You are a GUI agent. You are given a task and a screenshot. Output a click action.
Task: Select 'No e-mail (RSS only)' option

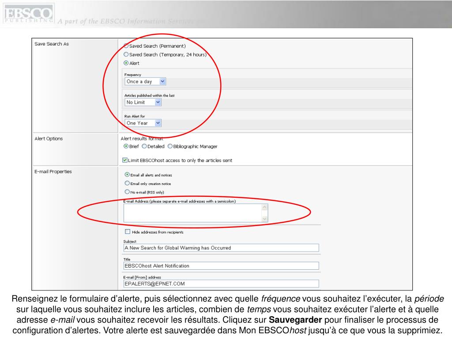click(127, 192)
